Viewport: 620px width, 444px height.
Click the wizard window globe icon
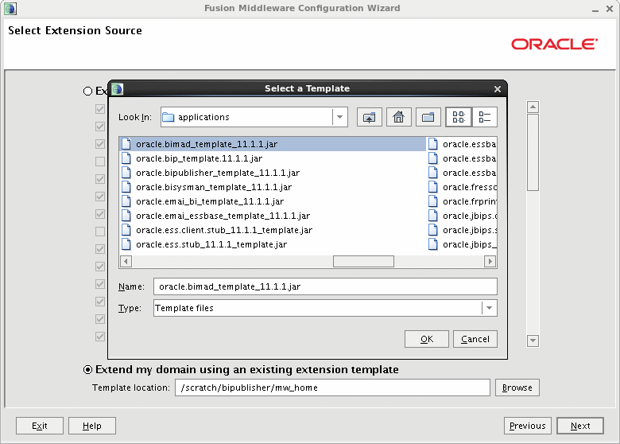click(x=10, y=8)
